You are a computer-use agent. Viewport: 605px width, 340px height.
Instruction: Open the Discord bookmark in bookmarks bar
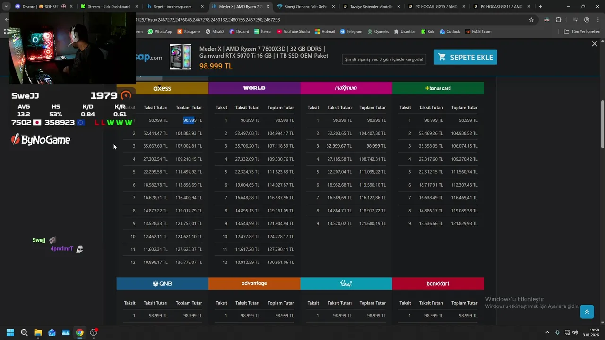tap(239, 31)
